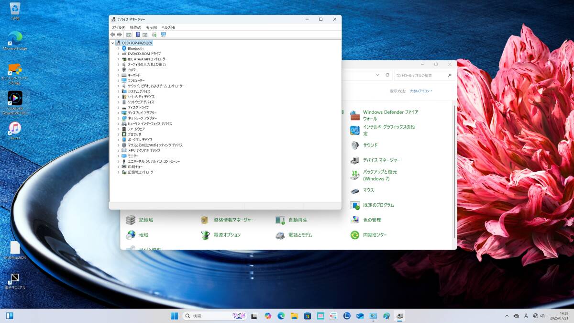Screen dimensions: 574x323
Task: Collapse the DESKTOP-P02BQE9 root node
Action: click(113, 43)
